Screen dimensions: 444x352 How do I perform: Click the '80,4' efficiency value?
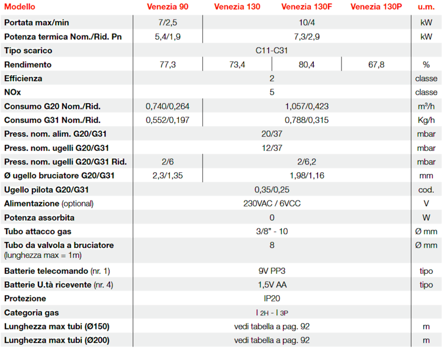(307, 65)
